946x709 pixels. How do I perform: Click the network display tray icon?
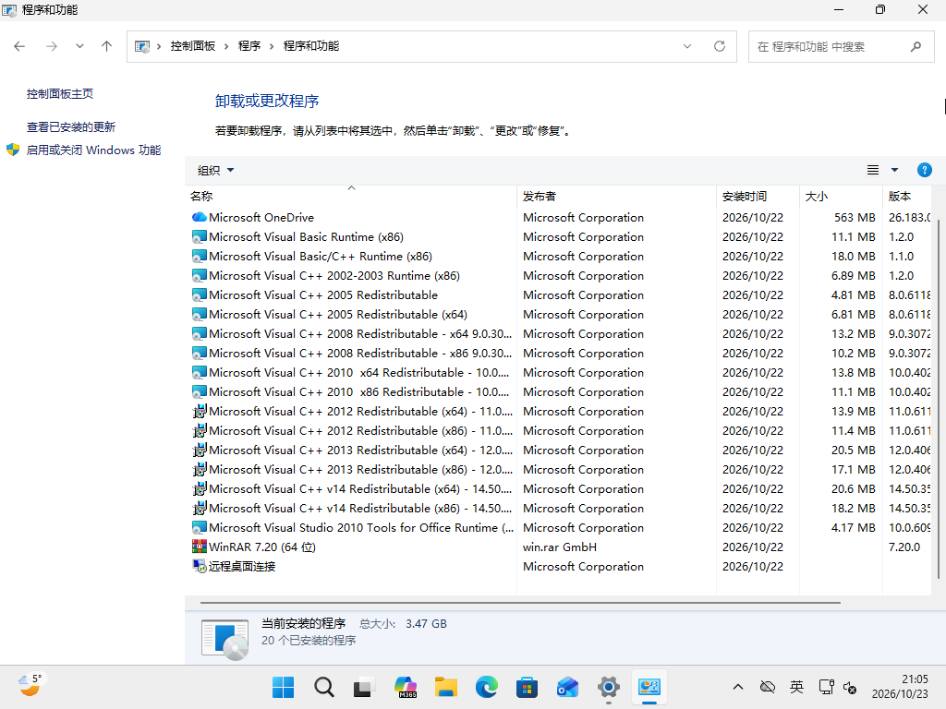pos(826,687)
